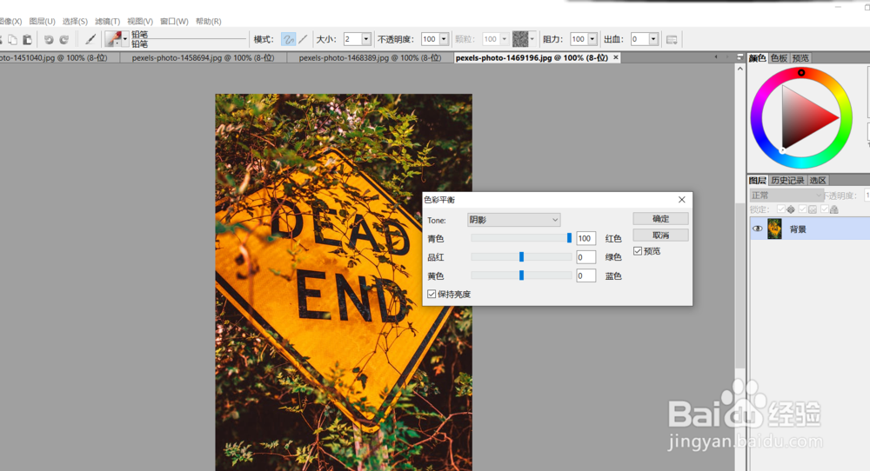Click the document list icon beside tabs

click(x=740, y=57)
